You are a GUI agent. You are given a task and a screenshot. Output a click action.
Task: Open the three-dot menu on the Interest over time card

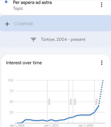point(102,63)
